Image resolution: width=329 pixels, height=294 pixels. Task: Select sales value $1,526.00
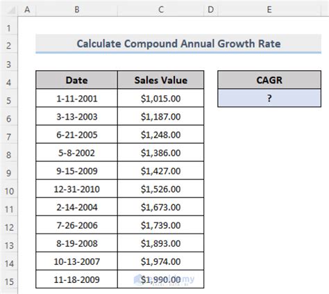pos(161,189)
